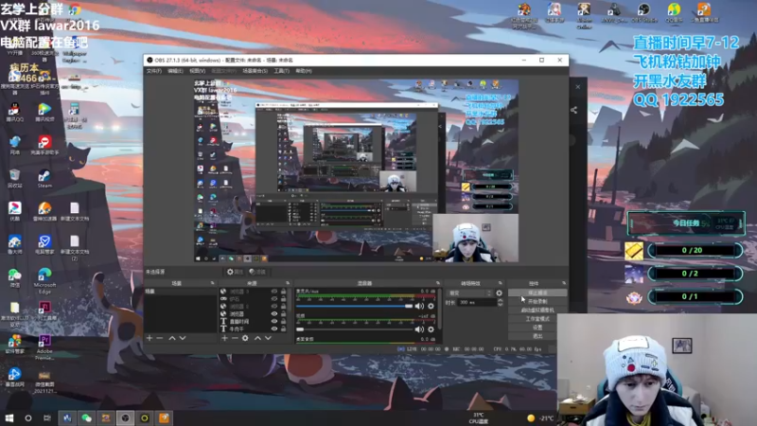Image resolution: width=757 pixels, height=426 pixels.
Task: Toggle lock on first browser source
Action: [283, 292]
